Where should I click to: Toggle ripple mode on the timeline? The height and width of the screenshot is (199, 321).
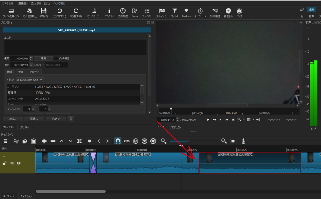click(x=135, y=141)
